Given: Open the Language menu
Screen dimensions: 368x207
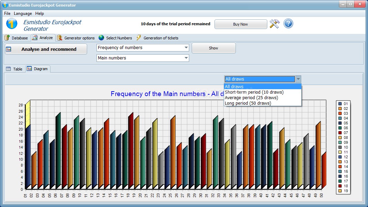Looking at the screenshot, I should coord(23,13).
